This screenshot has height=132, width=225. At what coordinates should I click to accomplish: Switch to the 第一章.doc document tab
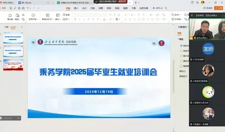31,3
